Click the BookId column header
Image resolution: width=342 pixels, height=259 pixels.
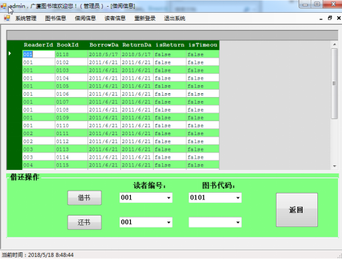click(x=71, y=45)
